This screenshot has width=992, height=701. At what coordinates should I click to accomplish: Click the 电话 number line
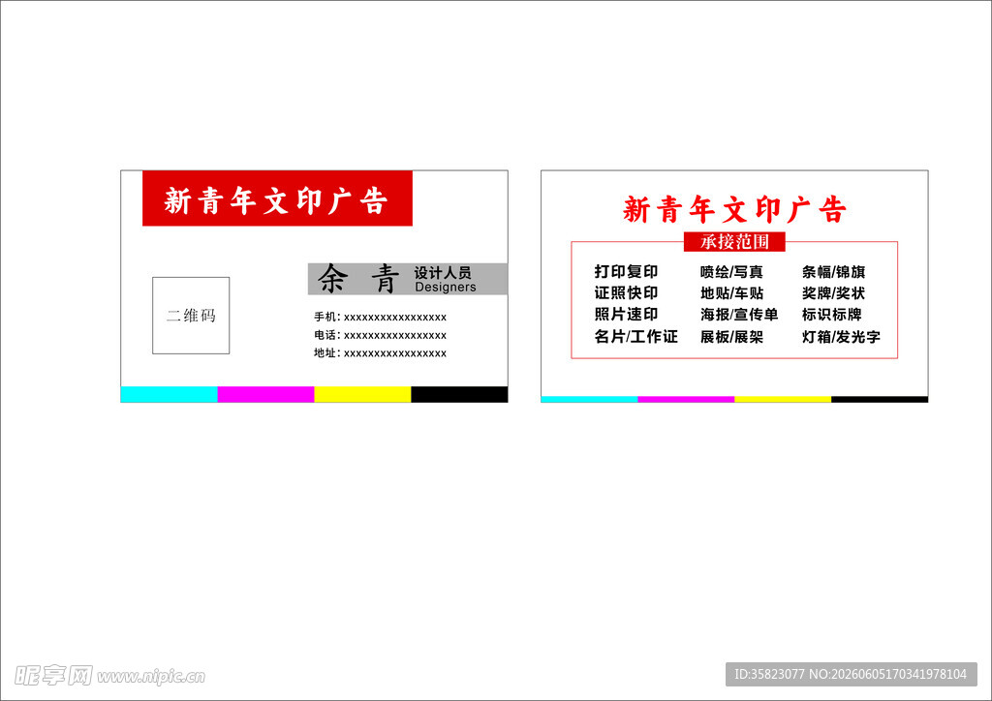coord(380,335)
